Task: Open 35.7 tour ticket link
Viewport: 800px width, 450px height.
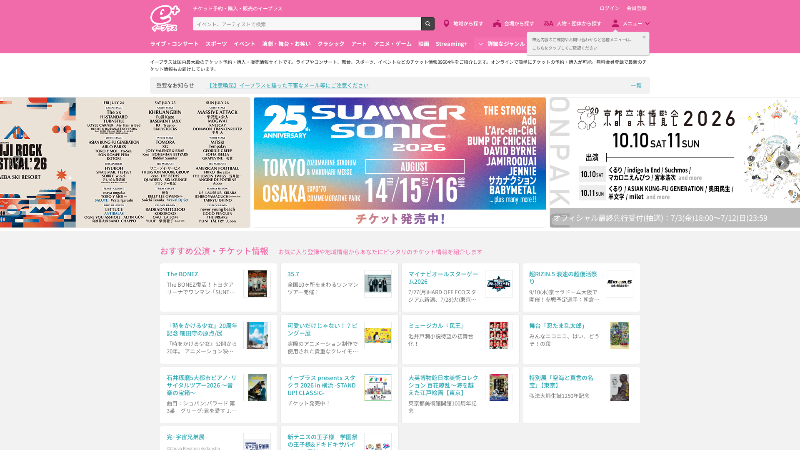Action: click(293, 274)
